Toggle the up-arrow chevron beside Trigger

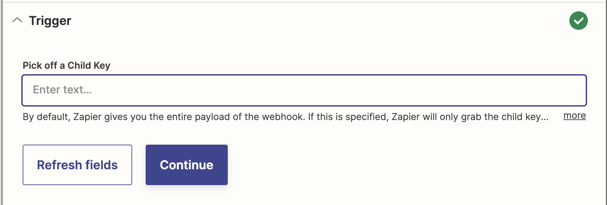click(17, 21)
